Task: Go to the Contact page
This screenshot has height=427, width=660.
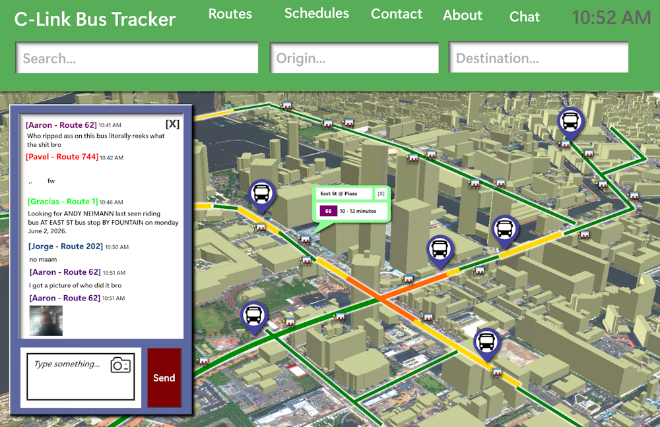Action: click(x=397, y=14)
